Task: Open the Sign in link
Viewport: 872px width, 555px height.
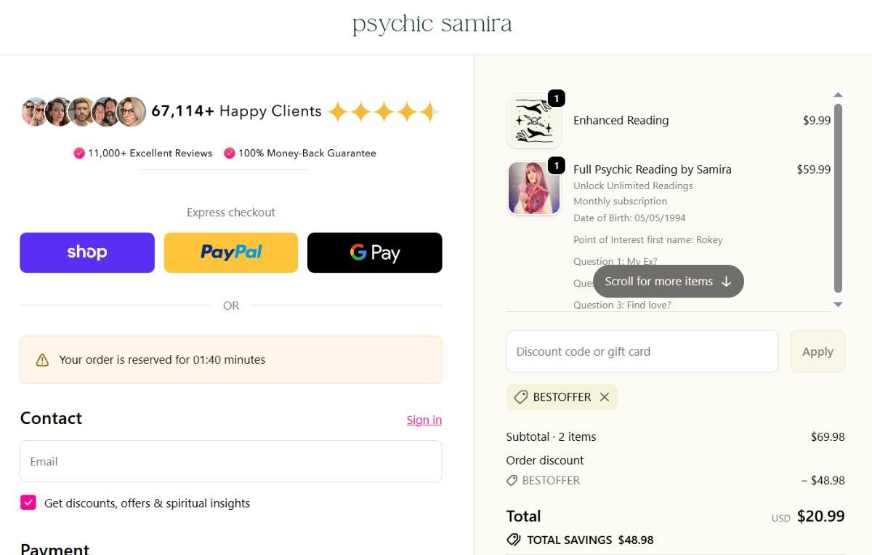Action: pyautogui.click(x=424, y=420)
